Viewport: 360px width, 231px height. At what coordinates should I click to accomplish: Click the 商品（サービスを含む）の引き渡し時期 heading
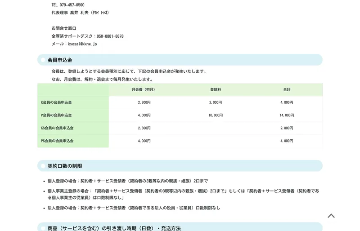(x=114, y=228)
